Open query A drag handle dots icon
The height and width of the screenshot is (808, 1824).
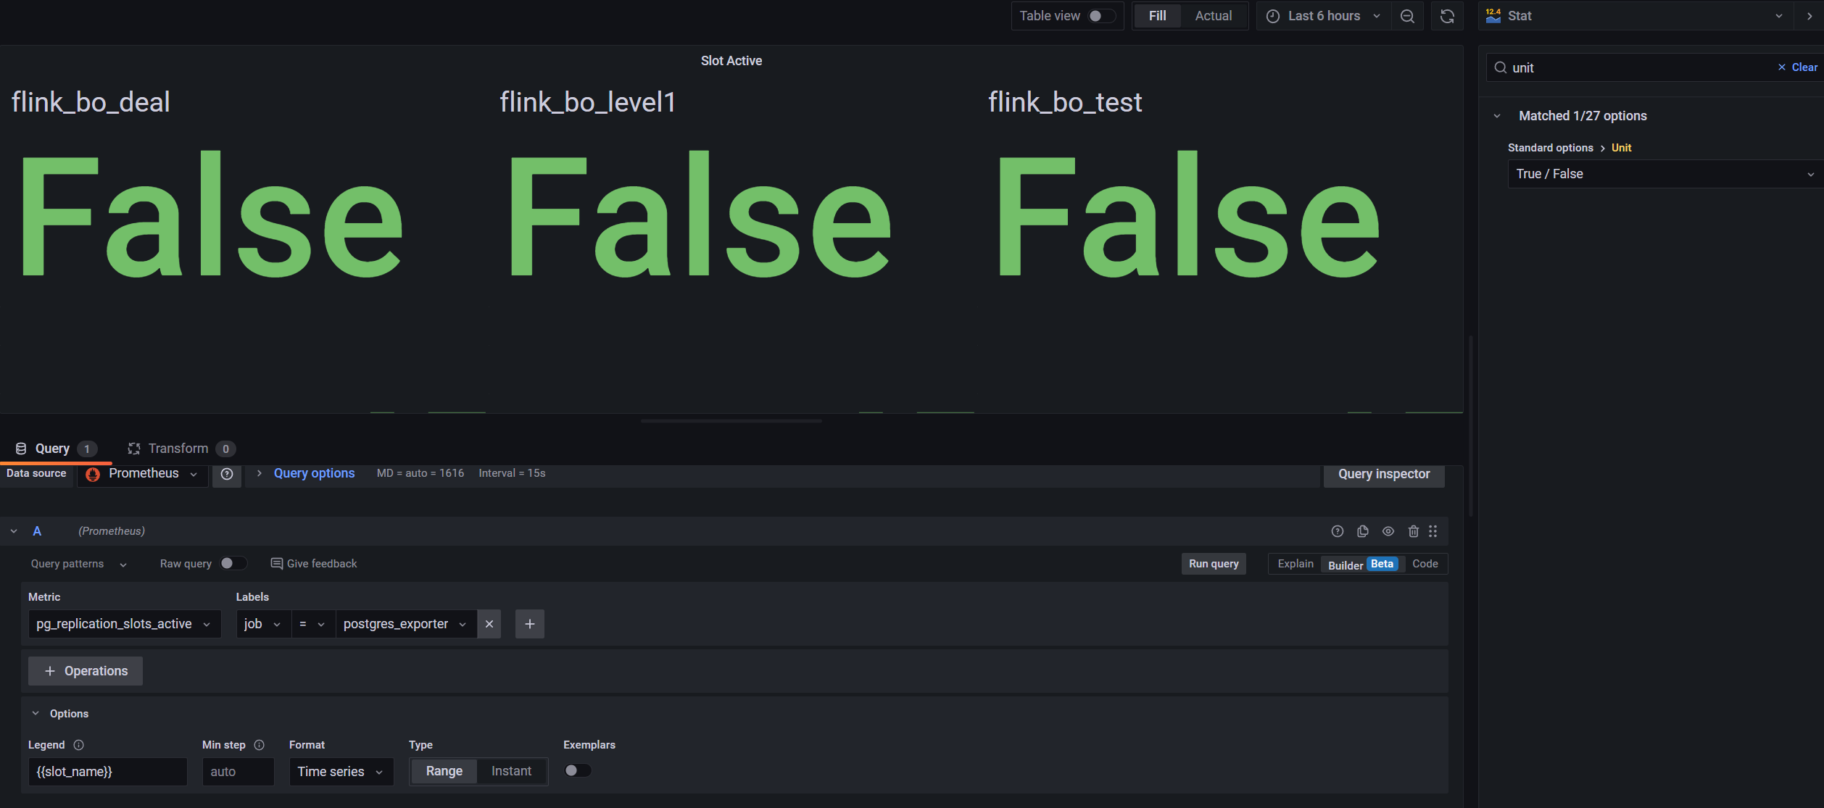(1433, 531)
